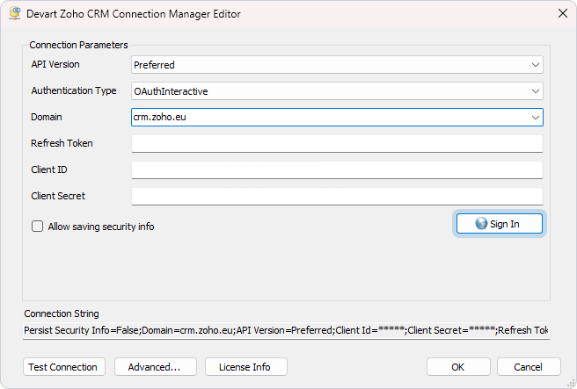The width and height of the screenshot is (577, 389).
Task: Close the Connection Manager Editor window
Action: (x=563, y=13)
